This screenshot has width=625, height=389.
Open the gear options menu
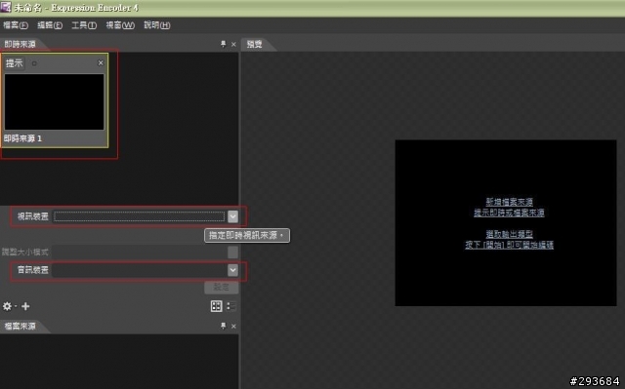click(8, 306)
